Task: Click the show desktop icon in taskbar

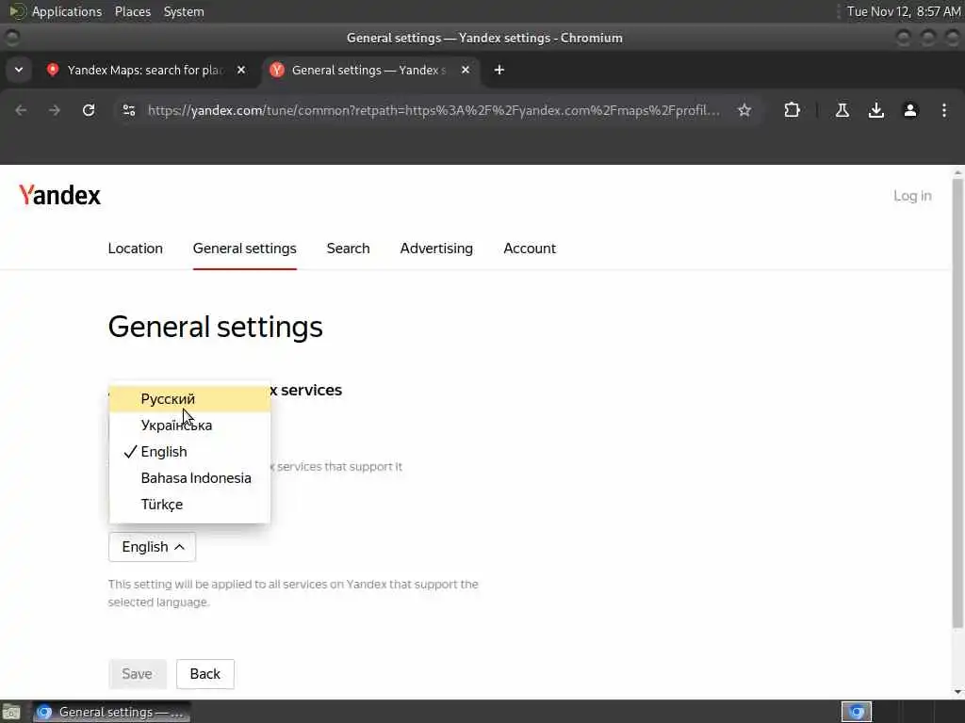Action: click(11, 712)
